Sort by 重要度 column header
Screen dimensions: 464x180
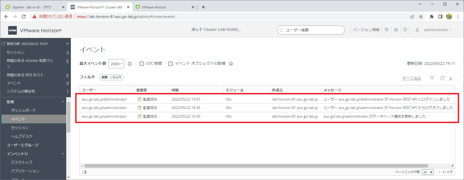(x=141, y=90)
